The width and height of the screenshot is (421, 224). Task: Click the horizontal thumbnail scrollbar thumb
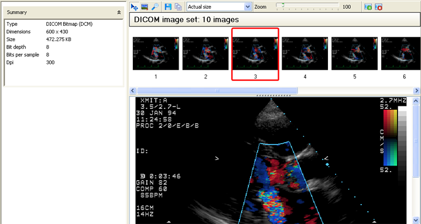pos(217,91)
